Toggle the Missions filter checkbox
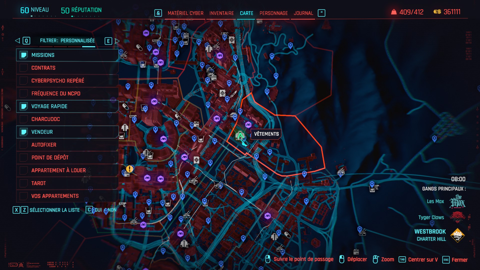480x270 pixels. [x=24, y=55]
